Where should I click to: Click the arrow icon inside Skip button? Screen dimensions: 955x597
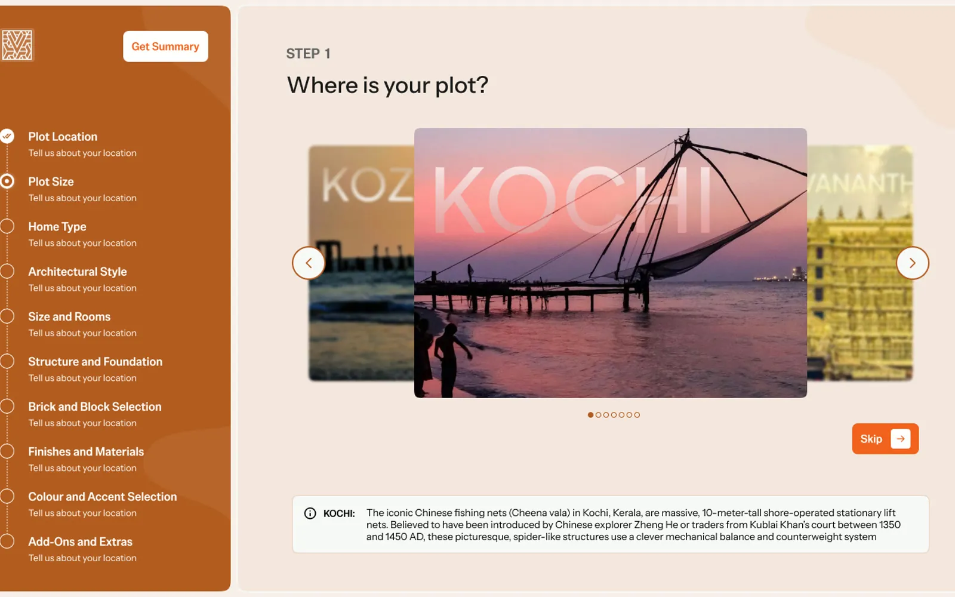(x=901, y=439)
